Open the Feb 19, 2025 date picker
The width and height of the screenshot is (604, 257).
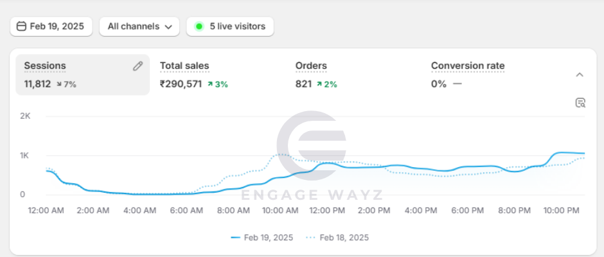(x=51, y=26)
